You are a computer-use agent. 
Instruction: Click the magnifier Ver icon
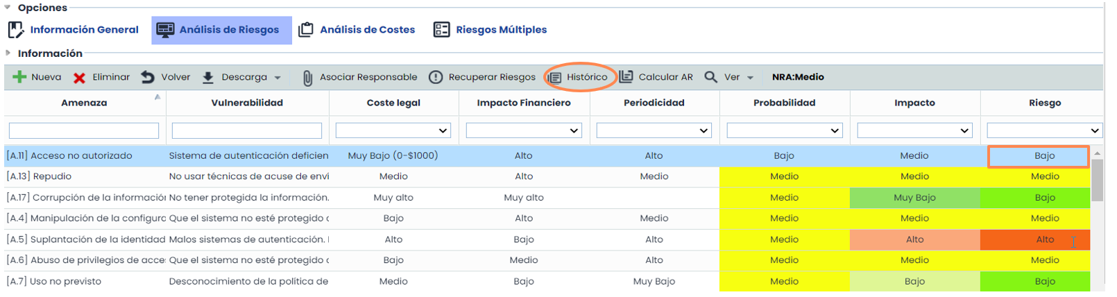(x=711, y=77)
